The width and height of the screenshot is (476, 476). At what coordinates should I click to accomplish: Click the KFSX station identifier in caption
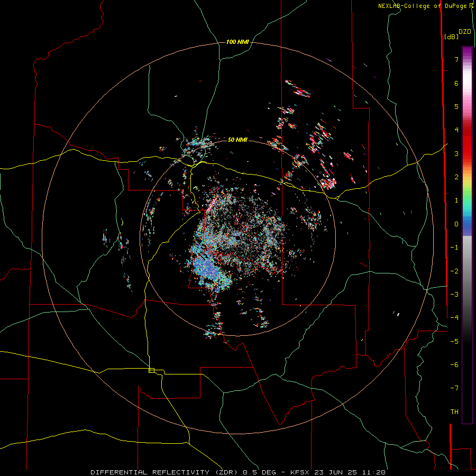coord(301,472)
